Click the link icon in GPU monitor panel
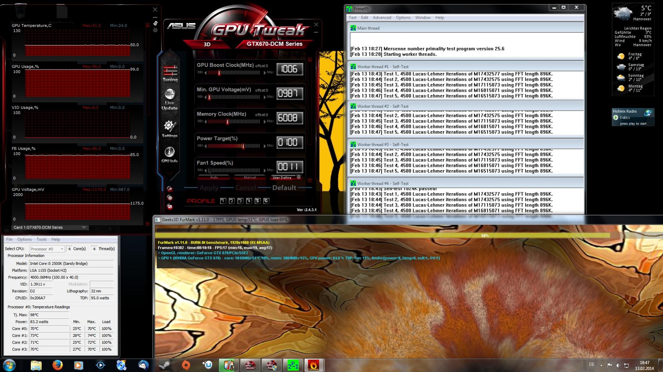663x372 pixels. 155,23
